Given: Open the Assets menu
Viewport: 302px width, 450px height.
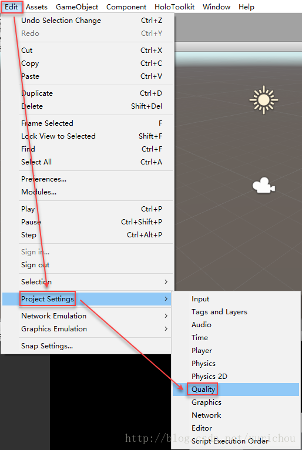Looking at the screenshot, I should point(36,7).
